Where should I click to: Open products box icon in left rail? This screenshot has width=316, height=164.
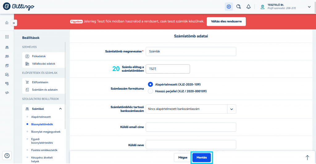tap(7, 65)
